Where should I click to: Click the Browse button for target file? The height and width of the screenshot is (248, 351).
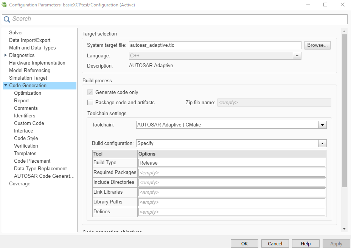point(318,45)
